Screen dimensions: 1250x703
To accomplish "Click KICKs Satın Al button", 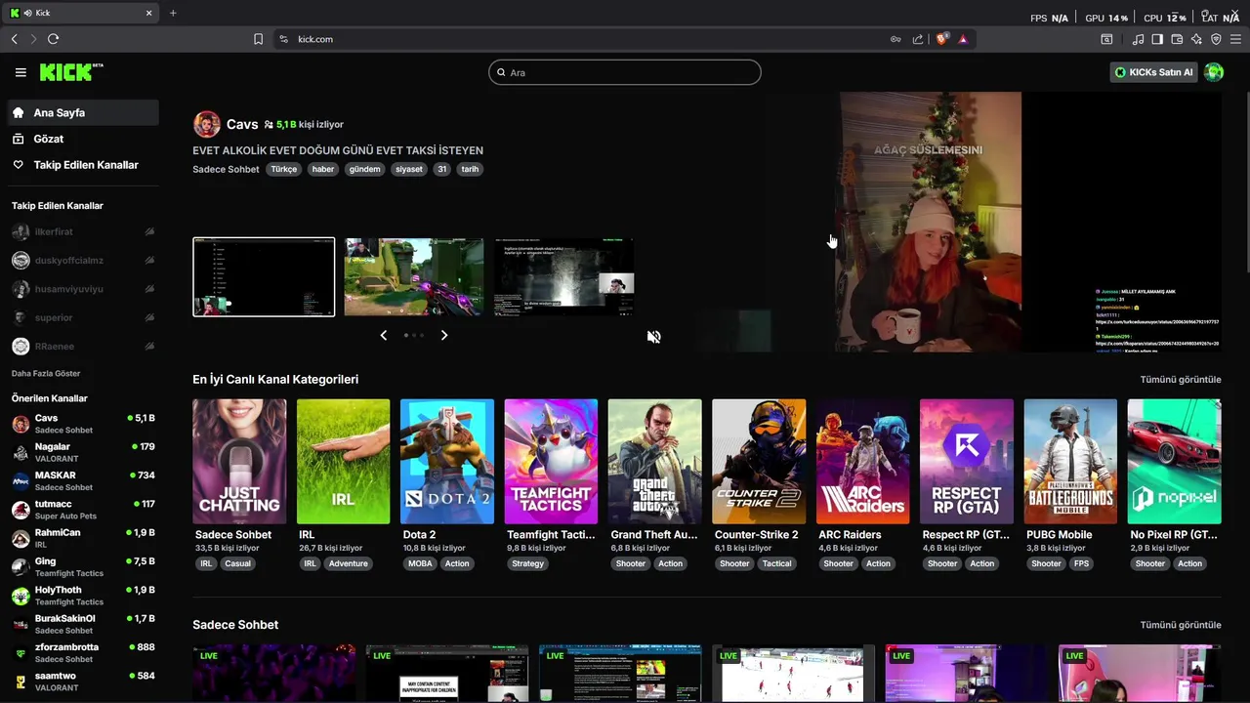I will coord(1154,72).
